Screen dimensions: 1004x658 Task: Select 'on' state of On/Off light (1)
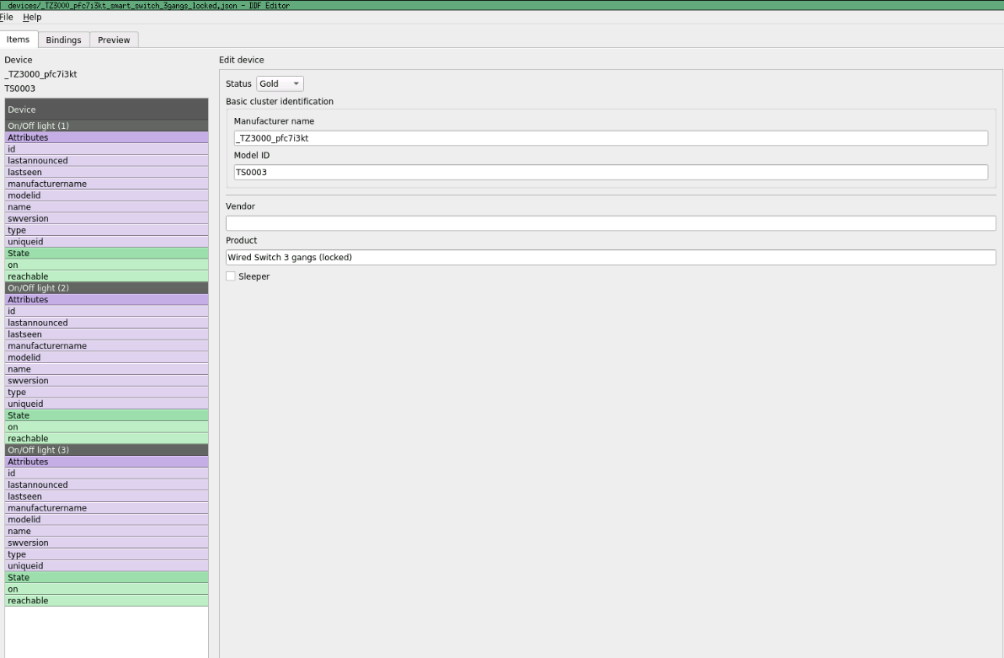pos(106,265)
